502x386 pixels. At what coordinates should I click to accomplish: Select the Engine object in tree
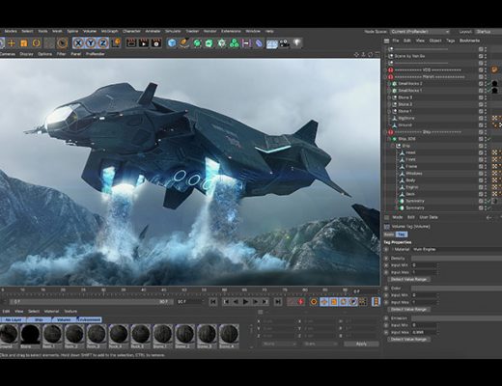[412, 187]
